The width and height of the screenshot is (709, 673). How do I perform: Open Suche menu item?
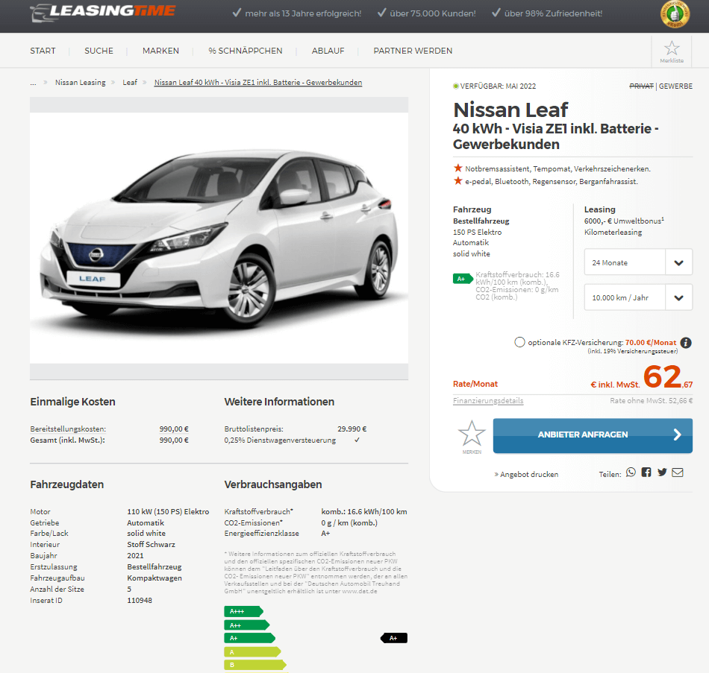[99, 51]
